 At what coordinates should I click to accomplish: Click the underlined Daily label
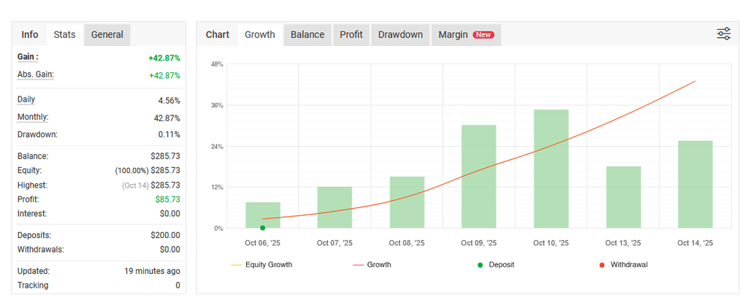26,99
